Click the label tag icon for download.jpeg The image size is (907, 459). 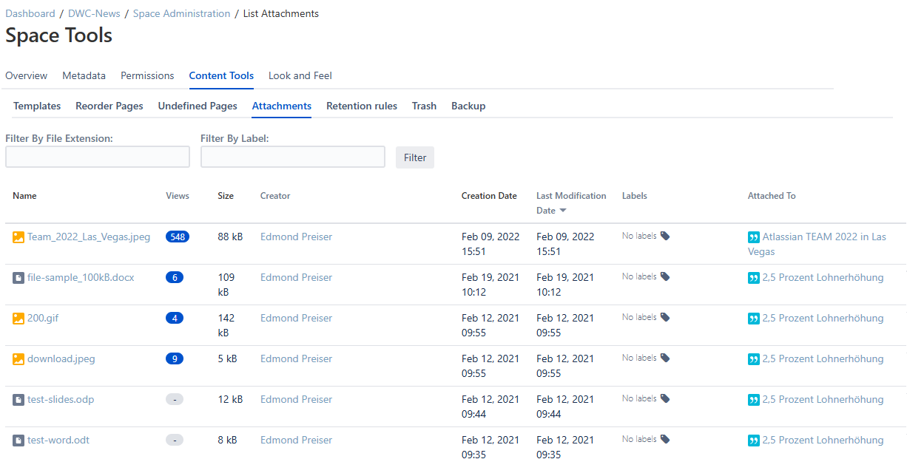665,358
